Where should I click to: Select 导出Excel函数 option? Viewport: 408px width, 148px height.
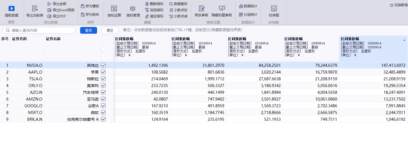point(61,10)
